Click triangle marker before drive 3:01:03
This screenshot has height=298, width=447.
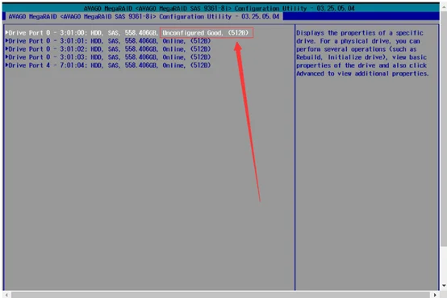pos(6,57)
